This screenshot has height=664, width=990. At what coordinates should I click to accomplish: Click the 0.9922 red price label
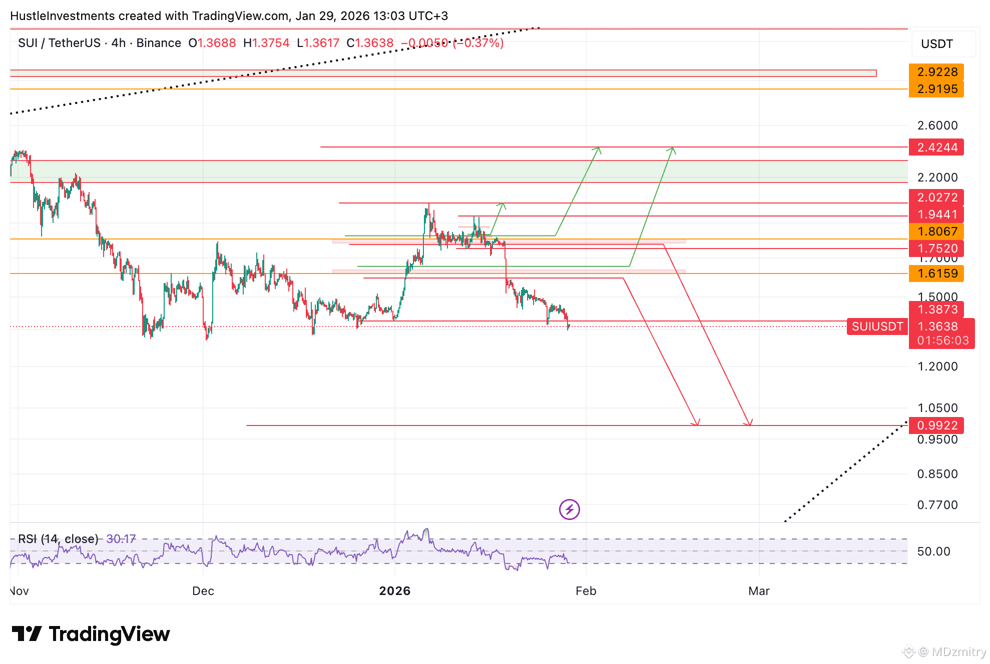click(x=936, y=425)
